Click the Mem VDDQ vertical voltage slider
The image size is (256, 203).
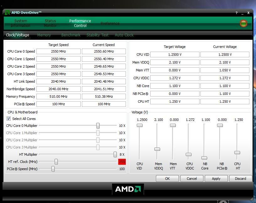pos(157,149)
